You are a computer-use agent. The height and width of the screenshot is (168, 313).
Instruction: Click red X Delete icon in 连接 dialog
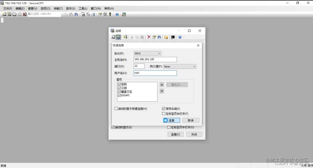tap(149, 37)
